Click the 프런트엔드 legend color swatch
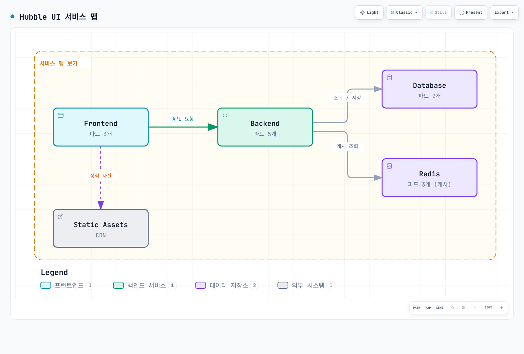The image size is (524, 354). pos(46,285)
